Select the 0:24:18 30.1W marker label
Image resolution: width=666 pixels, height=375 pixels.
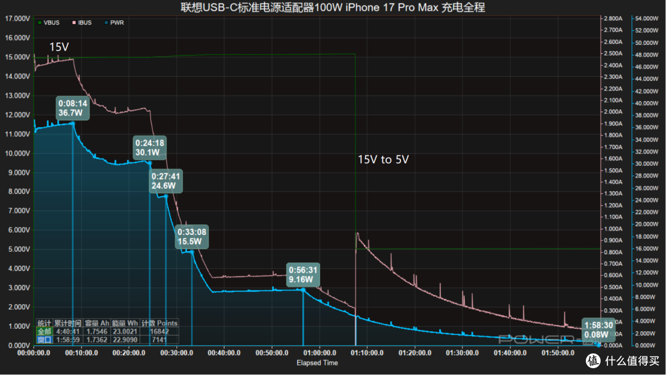click(x=149, y=148)
